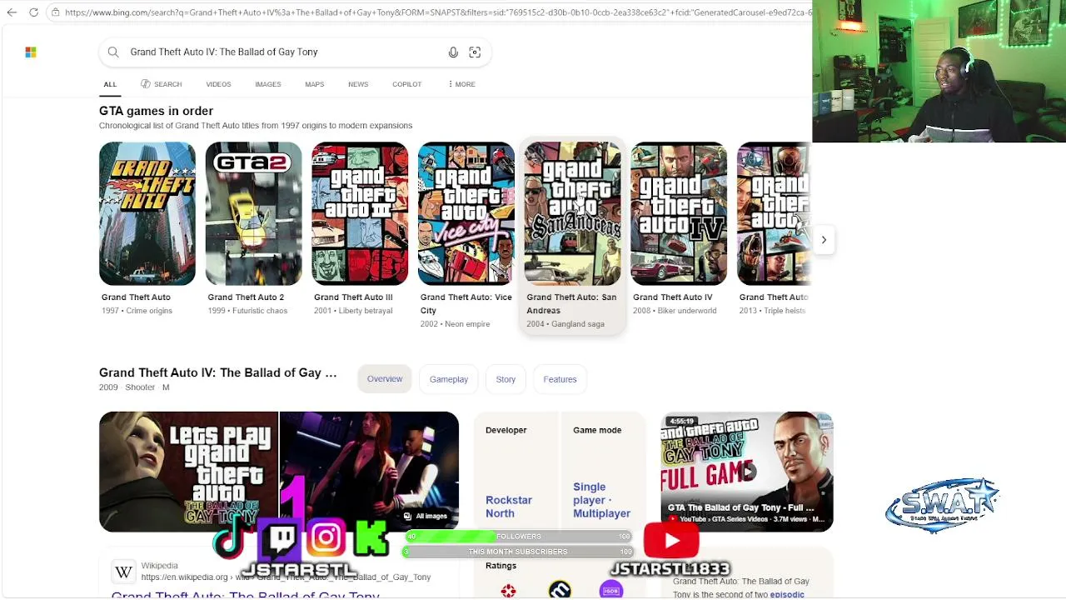Click '1999 • Futuristic chaos' caption
This screenshot has width=1066, height=600.
247,311
